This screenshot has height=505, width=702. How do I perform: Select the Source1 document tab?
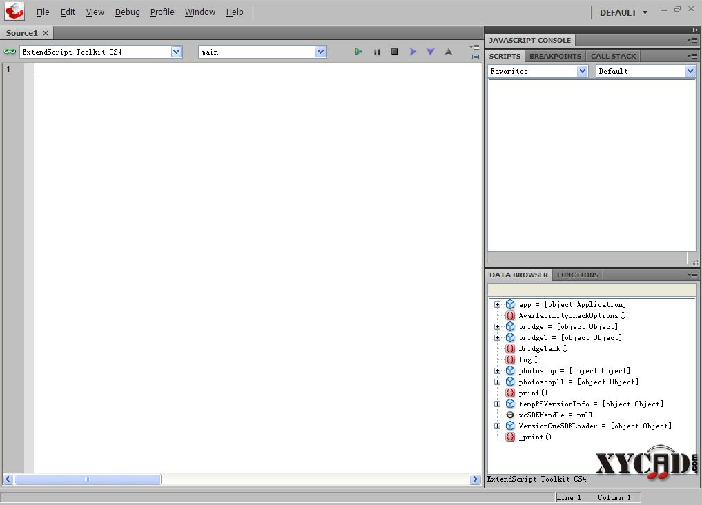[x=22, y=33]
